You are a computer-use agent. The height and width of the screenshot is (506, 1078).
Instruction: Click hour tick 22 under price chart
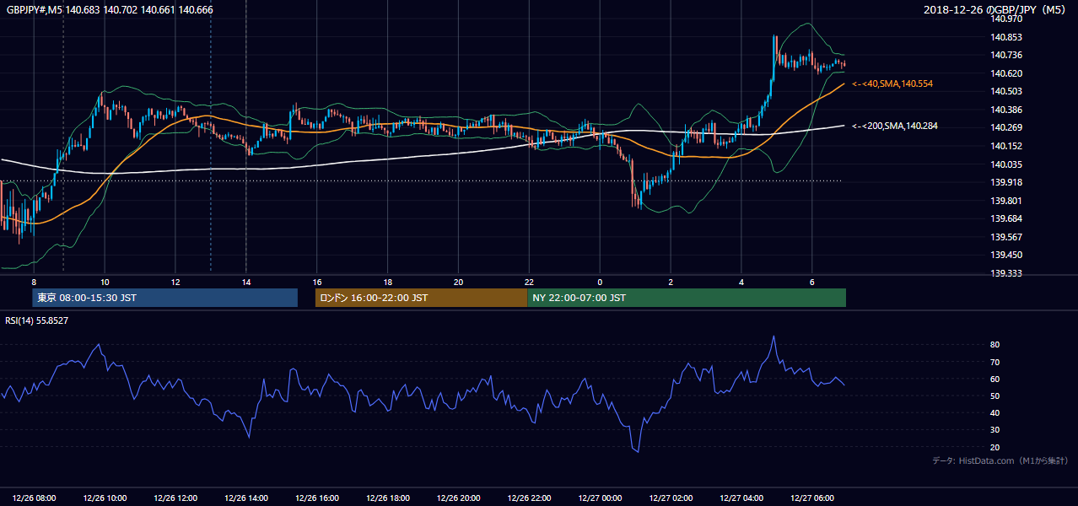(529, 282)
